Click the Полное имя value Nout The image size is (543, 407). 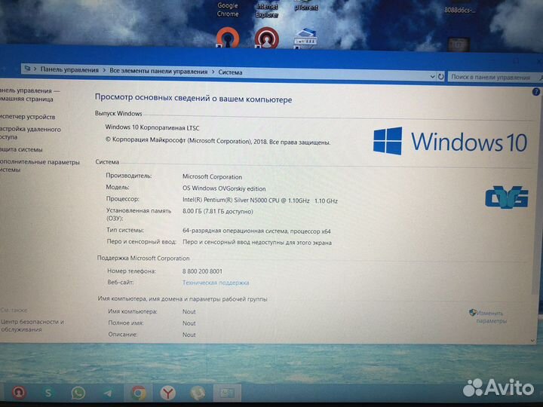189,323
